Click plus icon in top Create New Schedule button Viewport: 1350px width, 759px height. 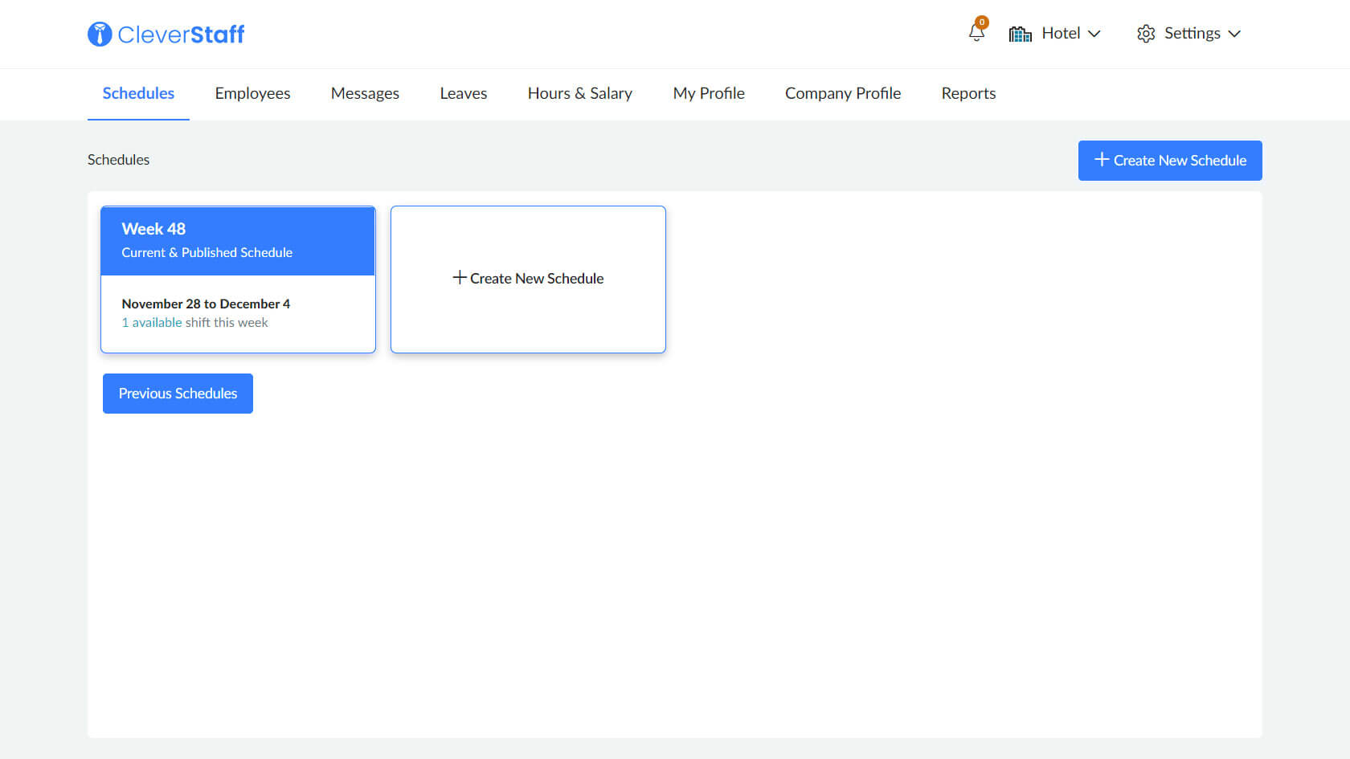(x=1102, y=160)
